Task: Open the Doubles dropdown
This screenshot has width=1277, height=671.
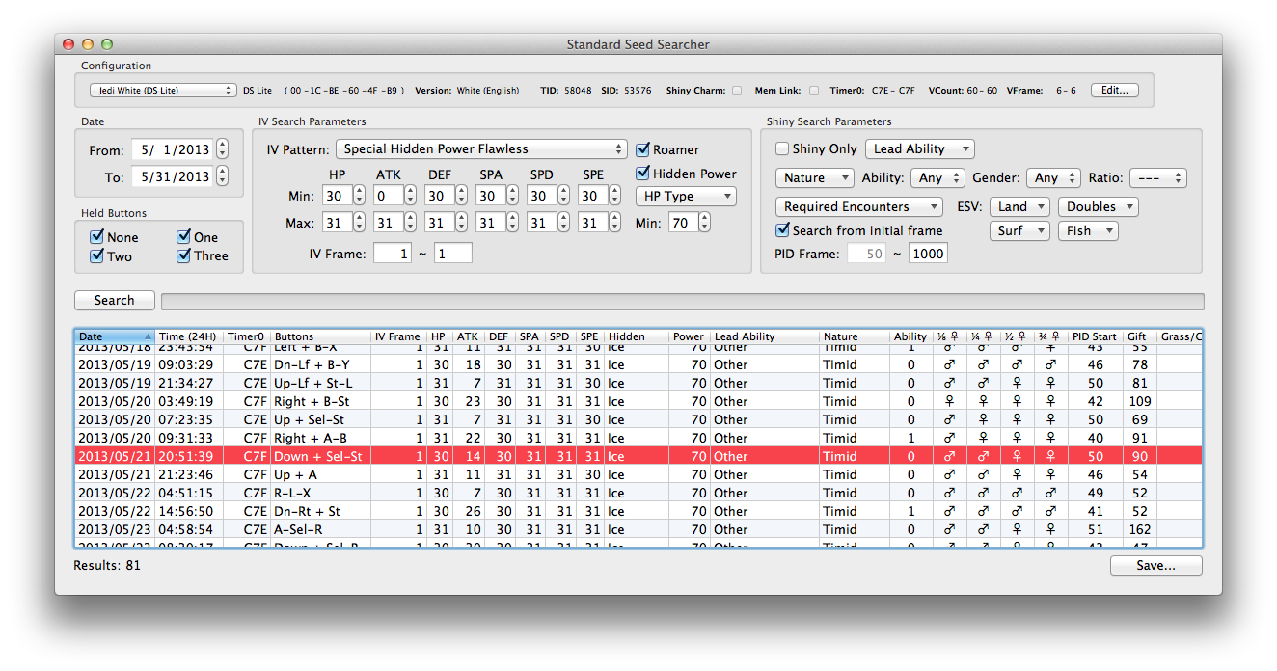Action: (x=1099, y=207)
